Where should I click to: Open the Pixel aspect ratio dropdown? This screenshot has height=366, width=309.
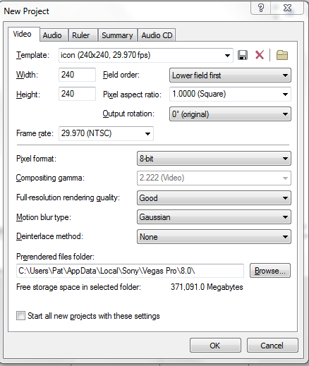click(230, 94)
